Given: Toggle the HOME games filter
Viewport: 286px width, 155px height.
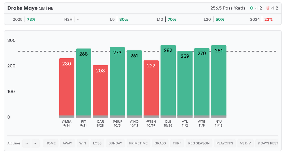Looking at the screenshot, I should pos(51,143).
